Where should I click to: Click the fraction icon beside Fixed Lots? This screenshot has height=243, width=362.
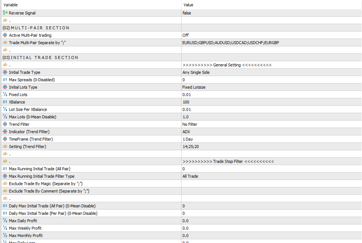click(5, 95)
